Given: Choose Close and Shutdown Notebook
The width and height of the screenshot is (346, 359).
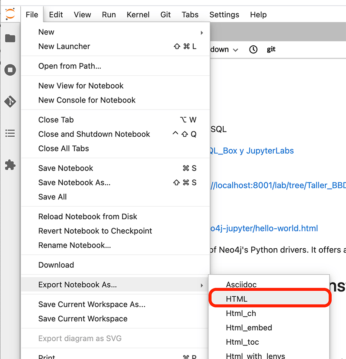Looking at the screenshot, I should [115, 135].
